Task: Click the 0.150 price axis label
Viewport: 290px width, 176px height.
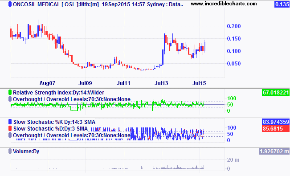Action: (234, 38)
